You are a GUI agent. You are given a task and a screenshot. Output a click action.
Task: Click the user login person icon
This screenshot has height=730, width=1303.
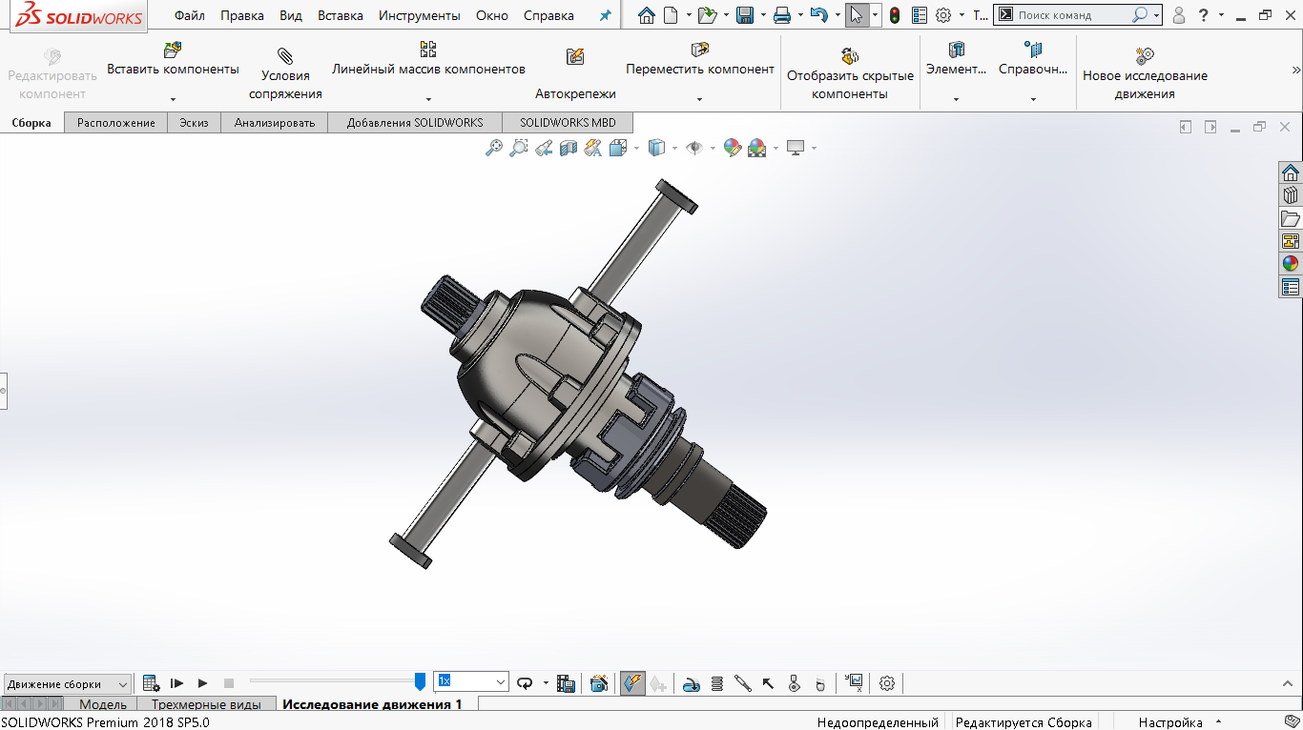pos(1180,15)
